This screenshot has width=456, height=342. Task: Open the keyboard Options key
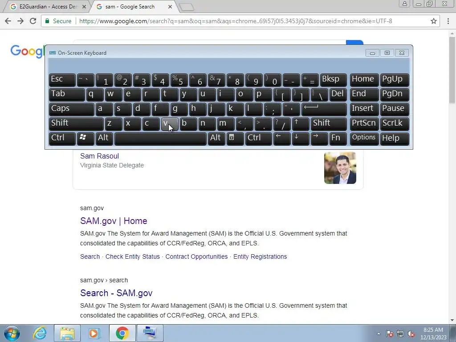[x=364, y=138]
